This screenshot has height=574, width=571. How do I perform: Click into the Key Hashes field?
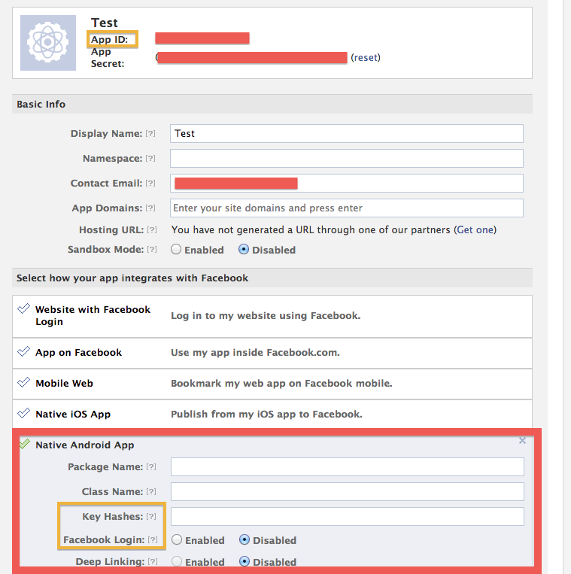(x=348, y=517)
